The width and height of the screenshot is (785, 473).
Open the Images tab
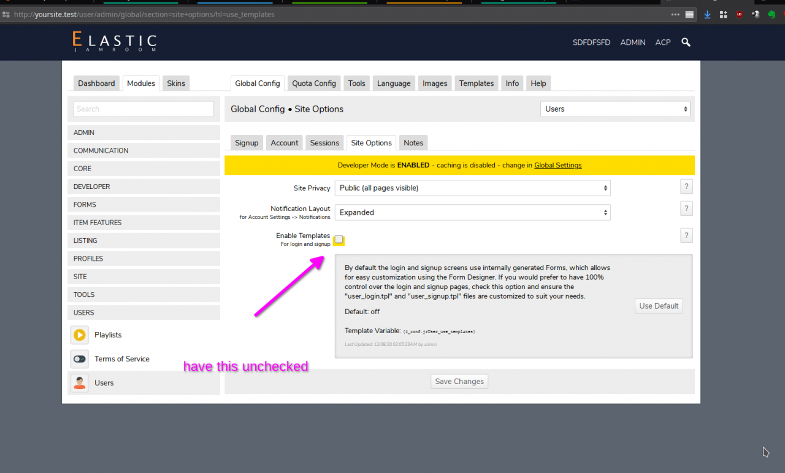435,83
